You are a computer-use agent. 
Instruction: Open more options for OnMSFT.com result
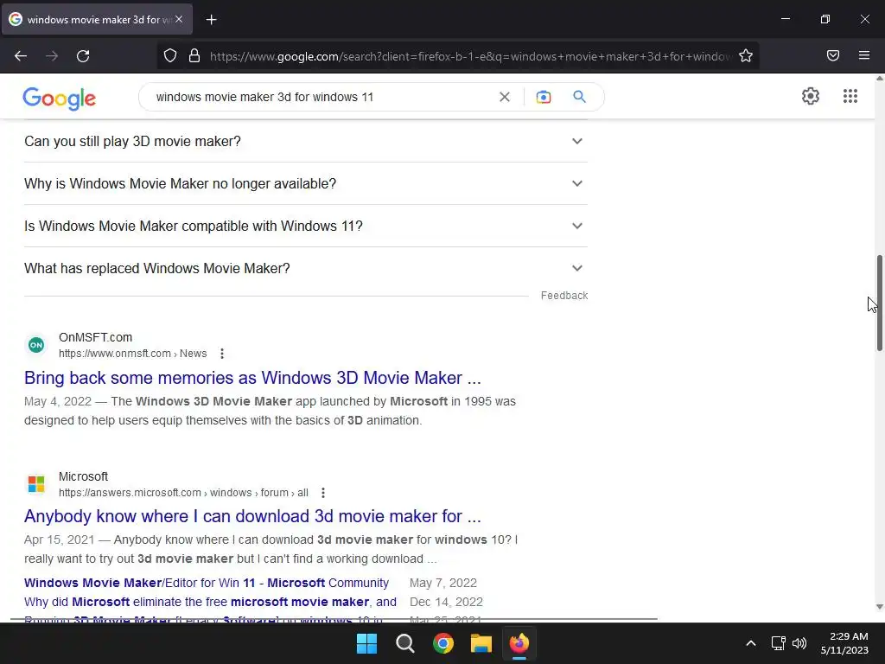coord(222,354)
